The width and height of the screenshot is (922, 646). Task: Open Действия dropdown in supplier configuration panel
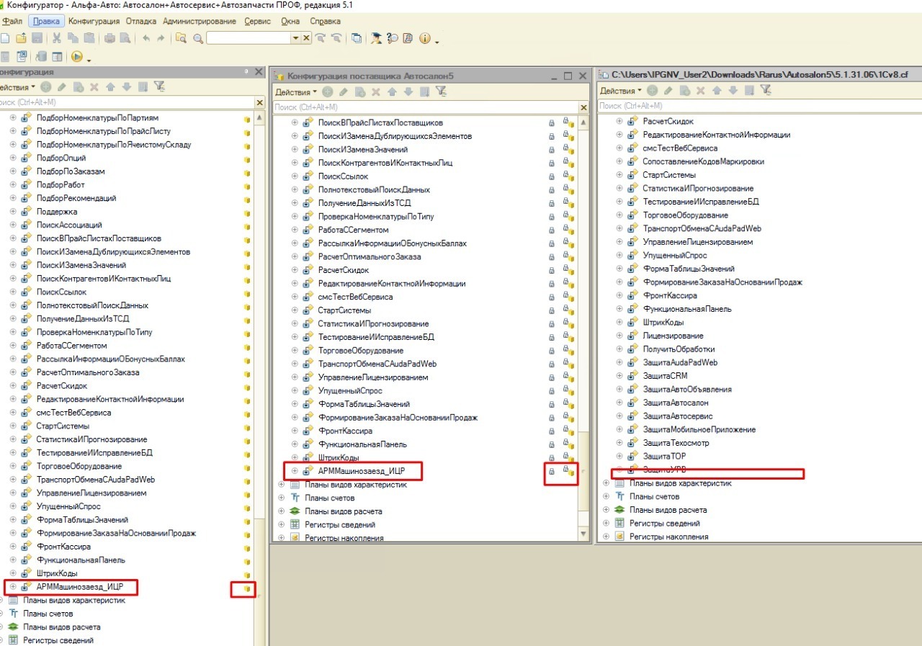coord(296,91)
